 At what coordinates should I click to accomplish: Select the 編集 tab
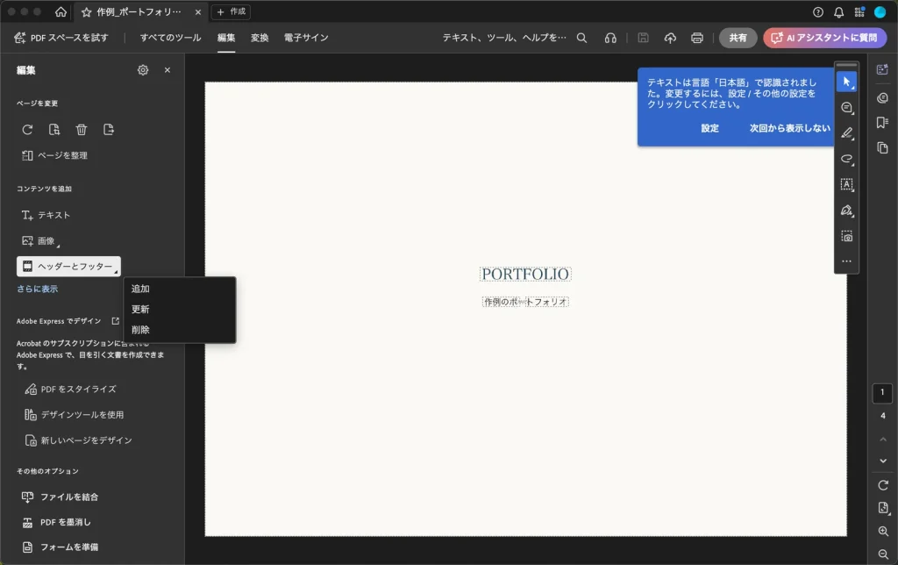(x=226, y=38)
